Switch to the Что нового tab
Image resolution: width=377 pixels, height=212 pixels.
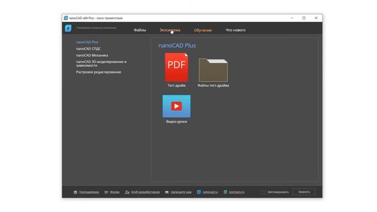coord(236,30)
